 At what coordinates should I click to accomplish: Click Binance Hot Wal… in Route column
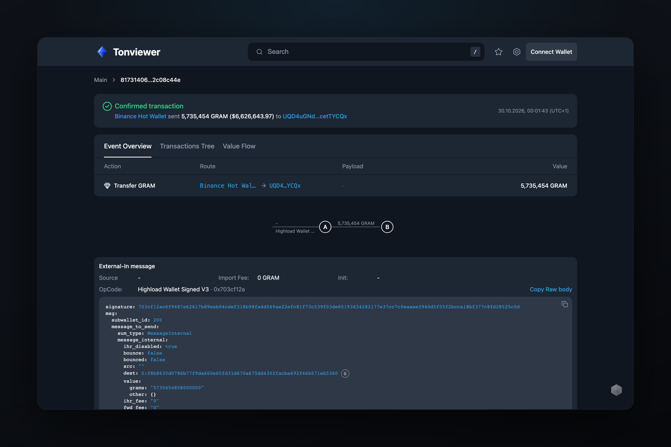point(228,186)
